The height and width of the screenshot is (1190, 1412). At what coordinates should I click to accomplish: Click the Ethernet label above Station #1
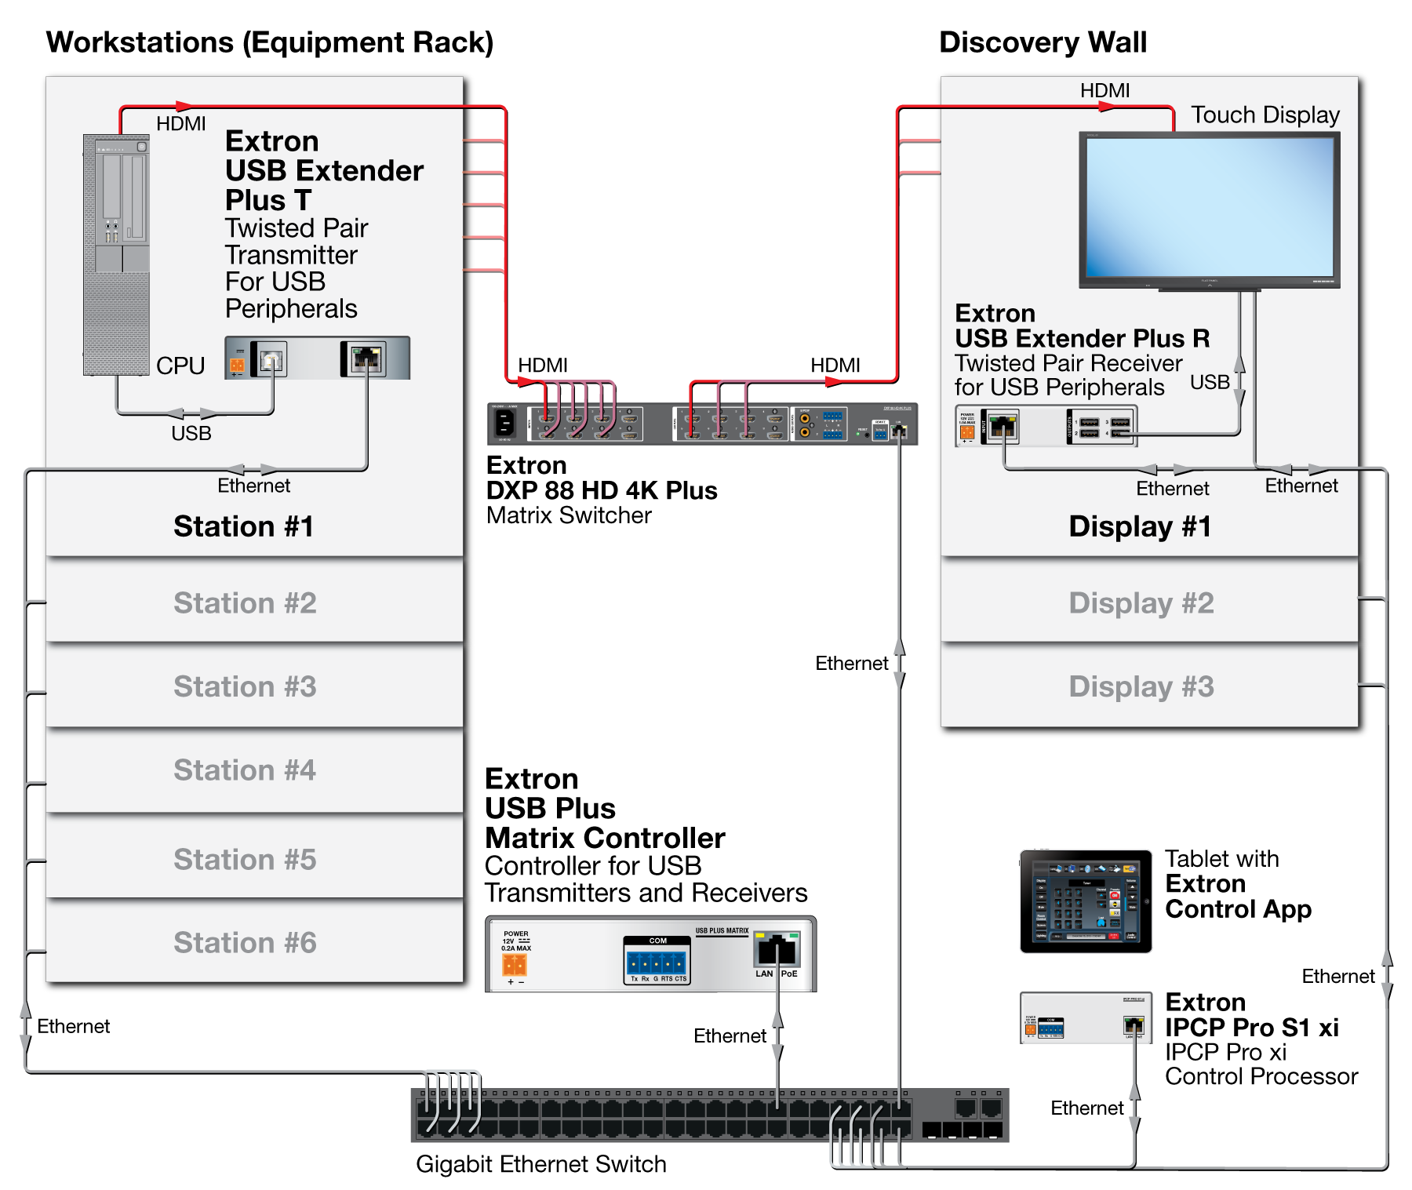(254, 486)
